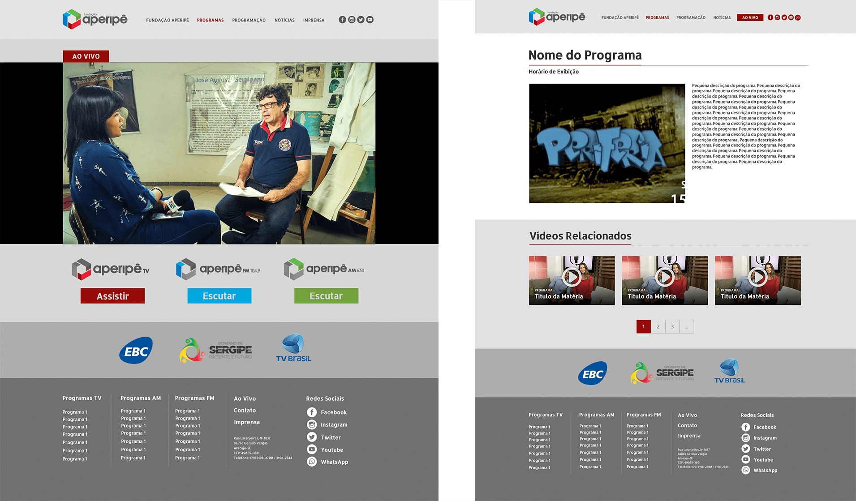
Task: Play the first related video thumbnail
Action: (x=572, y=278)
